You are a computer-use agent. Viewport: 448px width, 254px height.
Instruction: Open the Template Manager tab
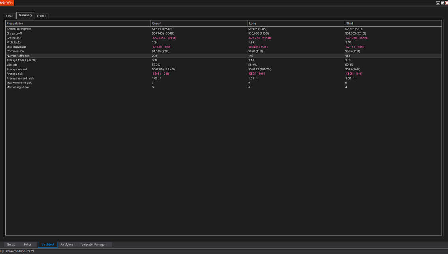coord(93,245)
